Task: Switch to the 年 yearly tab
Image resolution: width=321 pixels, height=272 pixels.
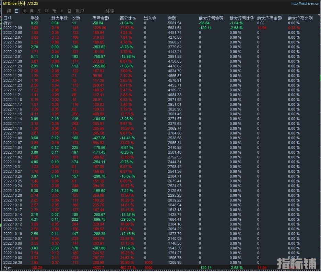Action: [x=47, y=11]
